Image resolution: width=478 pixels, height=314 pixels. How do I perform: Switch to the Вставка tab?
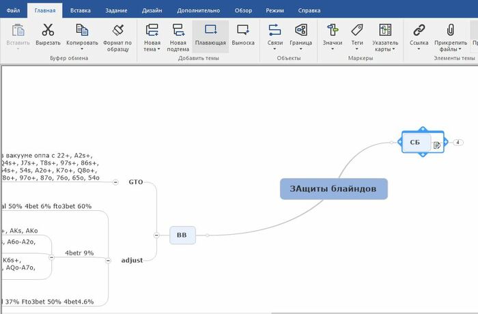(80, 10)
